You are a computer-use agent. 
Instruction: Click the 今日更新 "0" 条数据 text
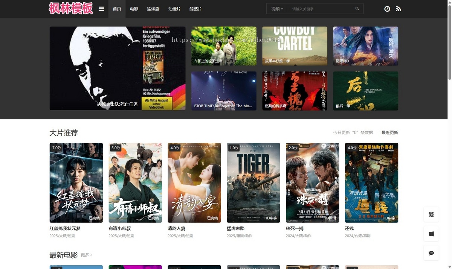point(353,132)
